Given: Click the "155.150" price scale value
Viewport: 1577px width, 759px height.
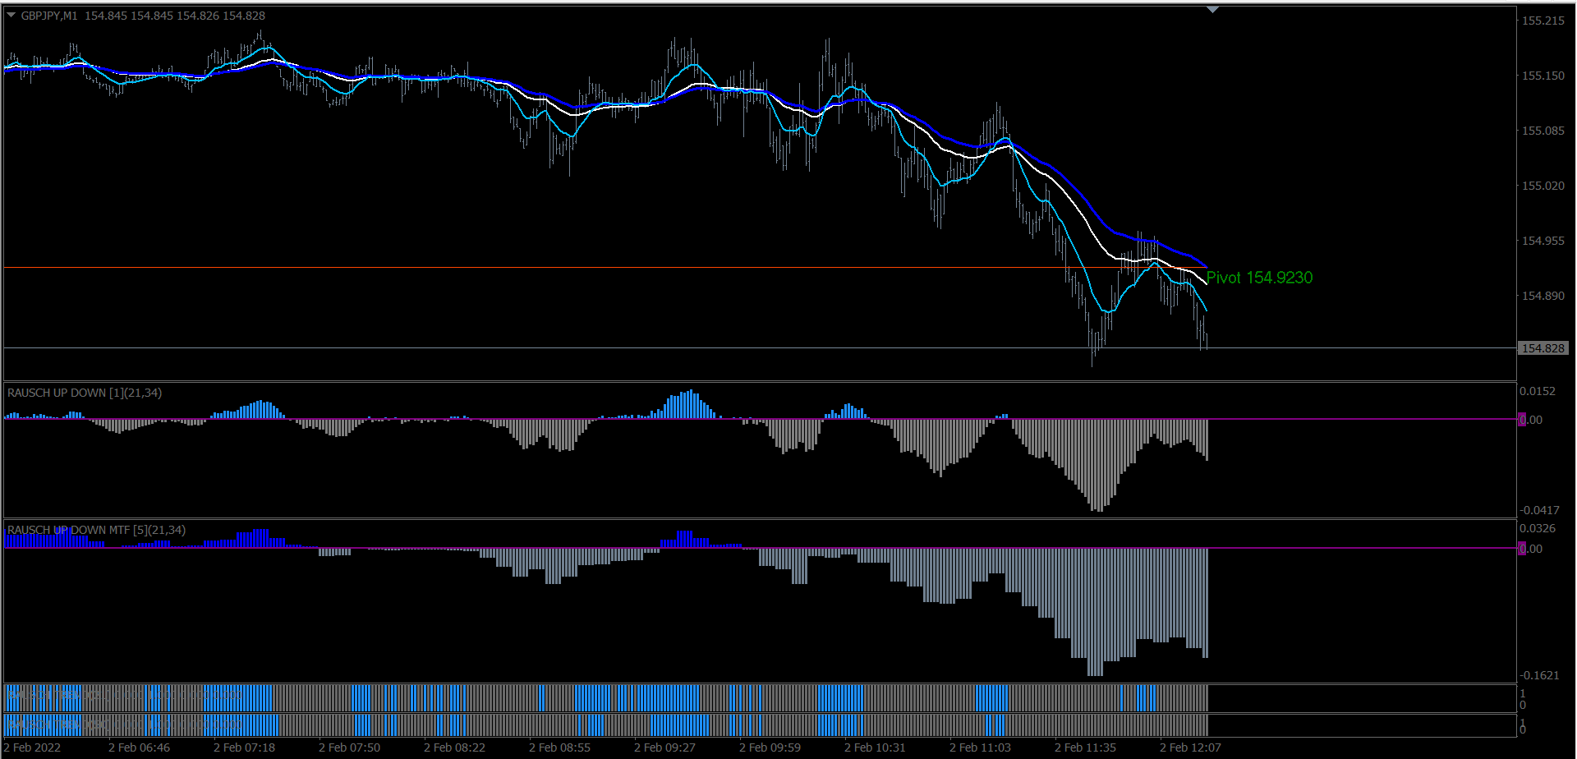Looking at the screenshot, I should pos(1543,76).
